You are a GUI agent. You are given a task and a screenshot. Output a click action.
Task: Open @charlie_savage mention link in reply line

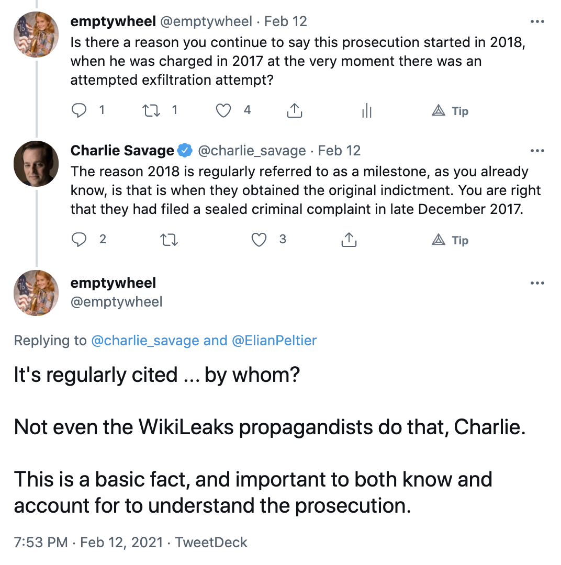pos(145,341)
